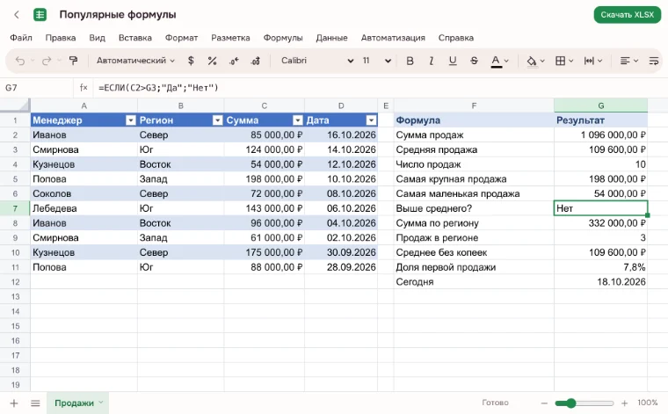This screenshot has height=414, width=668.
Task: Open the redo history dropdown arrow
Action: point(59,61)
